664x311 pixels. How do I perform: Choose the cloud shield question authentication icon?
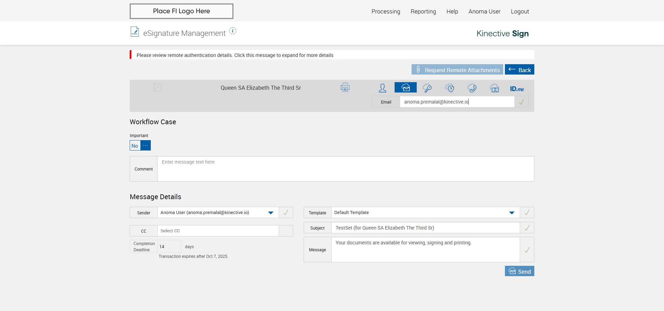point(450,88)
